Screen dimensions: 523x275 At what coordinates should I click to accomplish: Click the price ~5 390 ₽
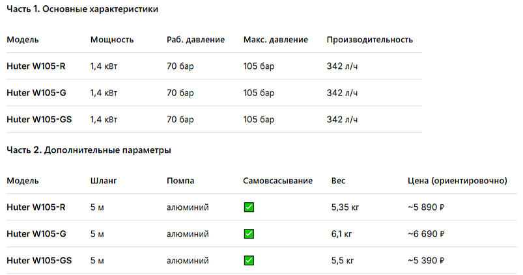click(426, 260)
